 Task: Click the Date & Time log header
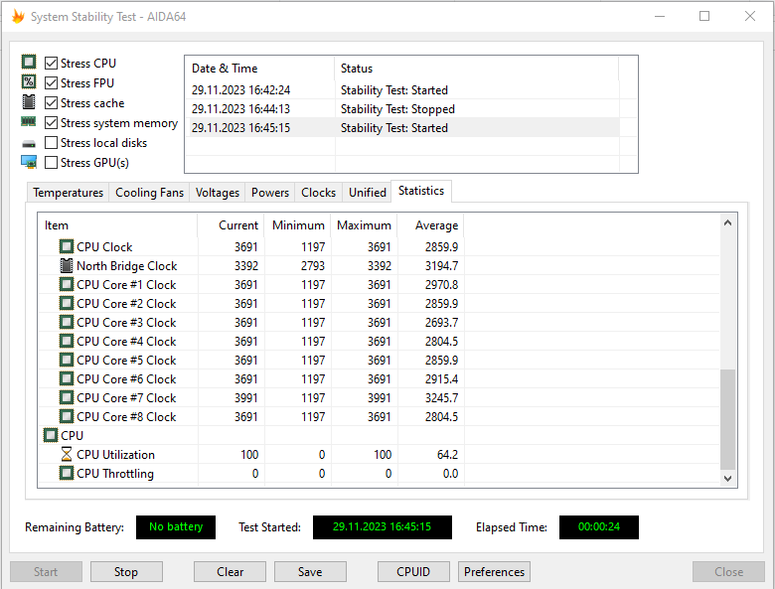coord(260,69)
